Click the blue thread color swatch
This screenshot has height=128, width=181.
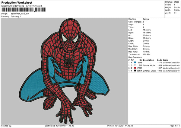135,62
